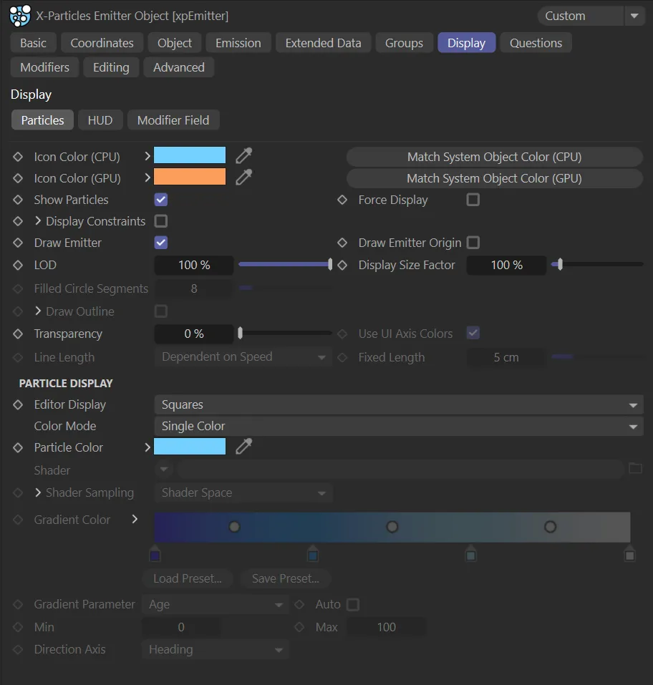Viewport: 653px width, 685px height.
Task: Click Match System Object Color (GPU) button
Action: [x=494, y=178]
